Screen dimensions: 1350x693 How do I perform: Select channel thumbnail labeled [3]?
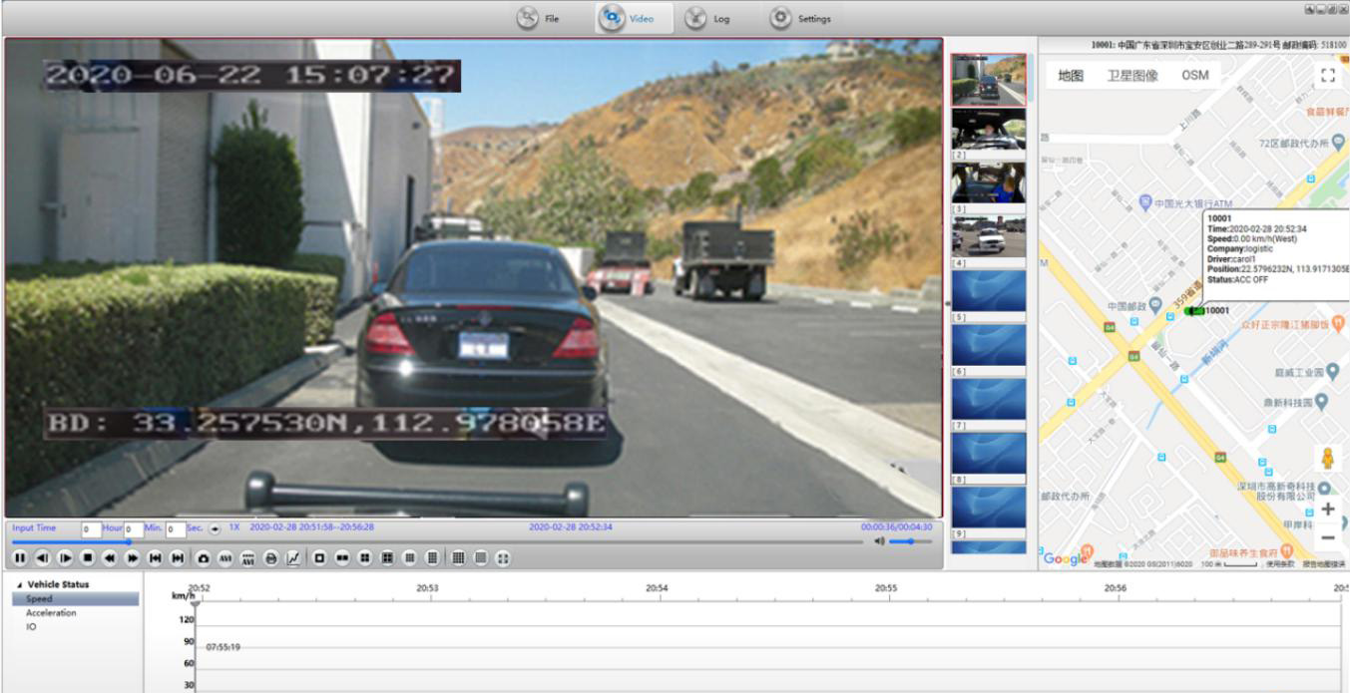988,182
